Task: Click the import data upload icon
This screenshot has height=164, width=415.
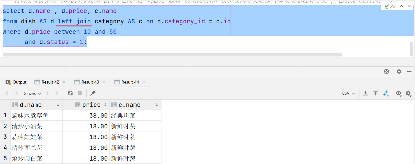Action: tap(376, 93)
